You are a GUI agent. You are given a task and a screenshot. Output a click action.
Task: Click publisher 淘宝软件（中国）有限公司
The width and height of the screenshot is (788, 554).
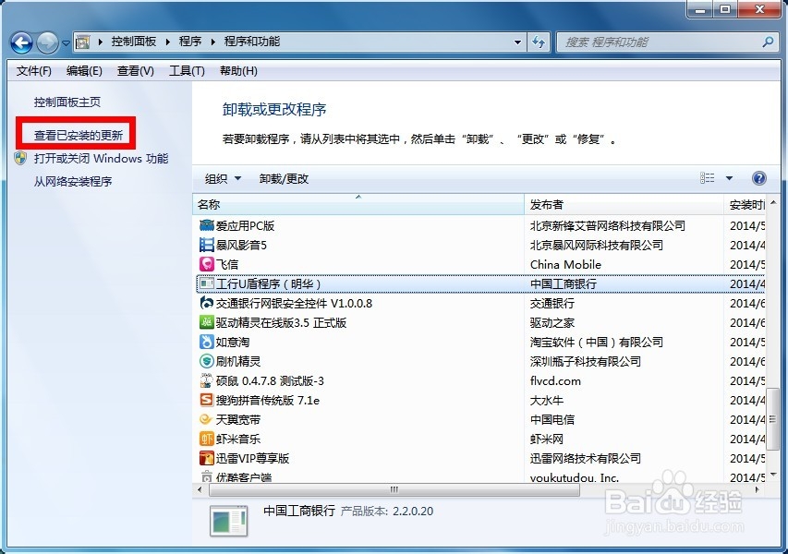pos(597,342)
